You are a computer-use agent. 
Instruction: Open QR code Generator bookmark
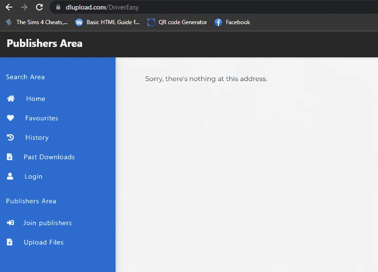(x=177, y=22)
